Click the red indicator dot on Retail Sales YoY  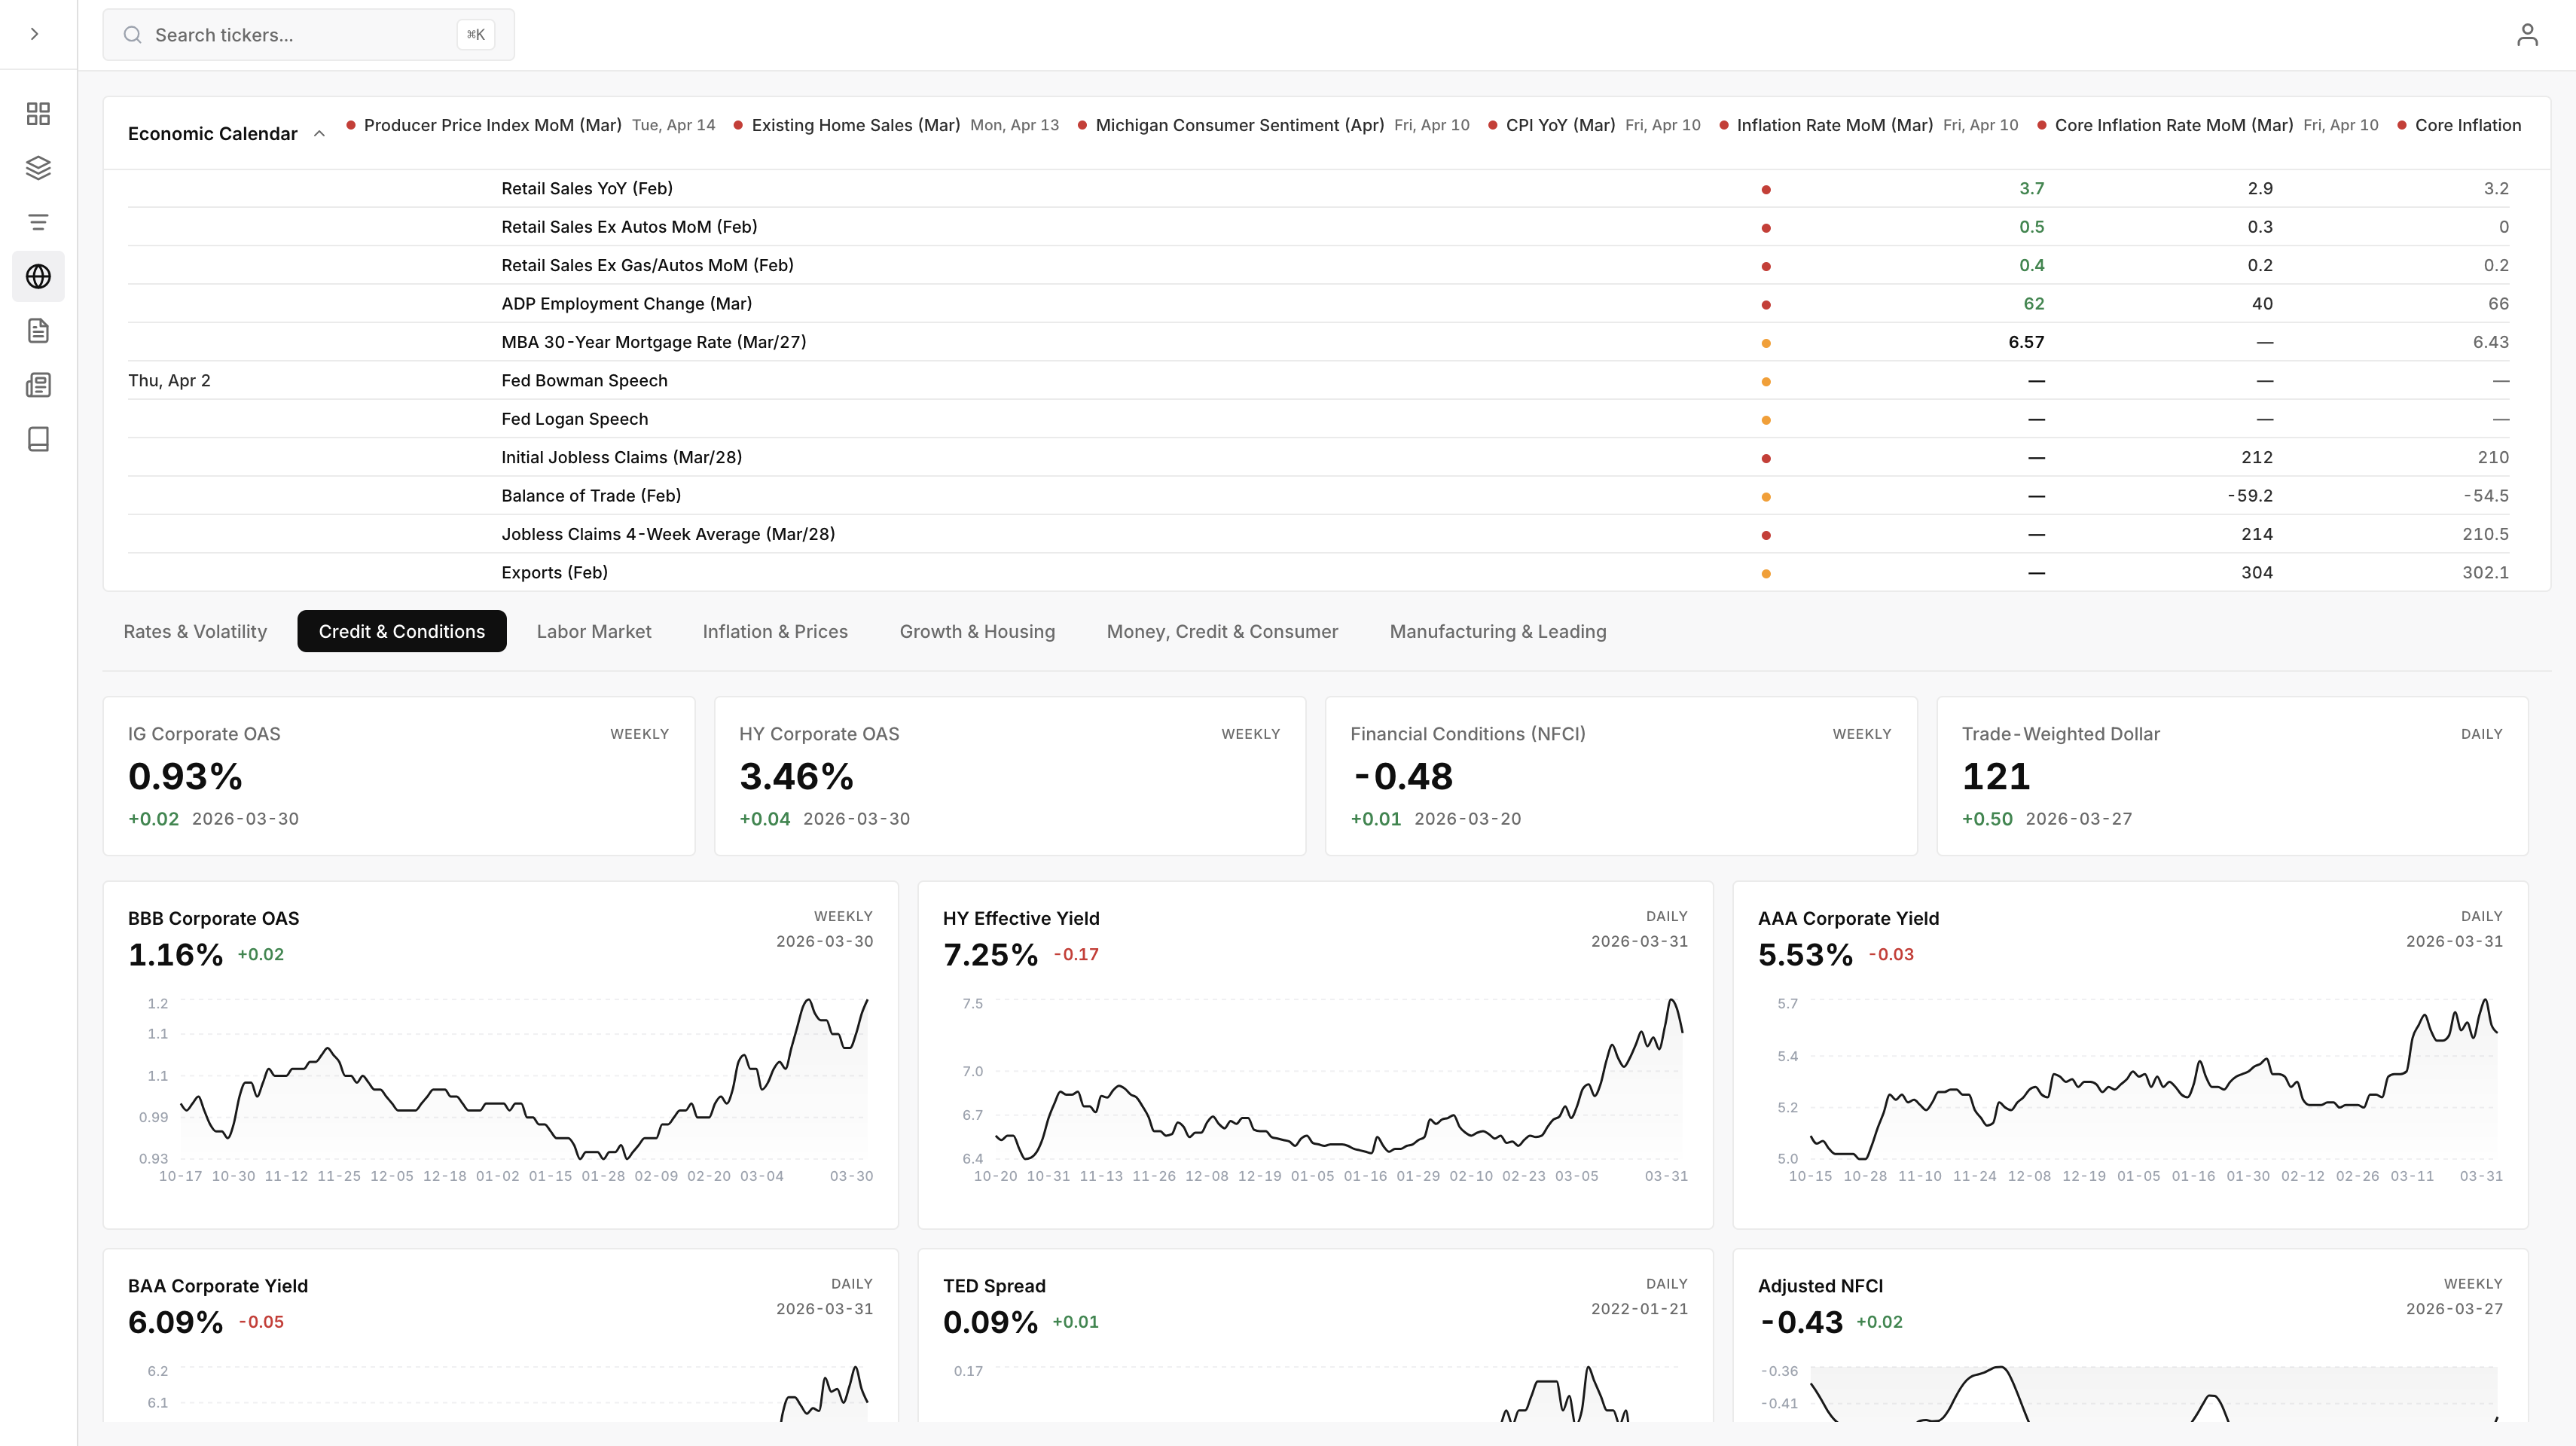click(1766, 188)
